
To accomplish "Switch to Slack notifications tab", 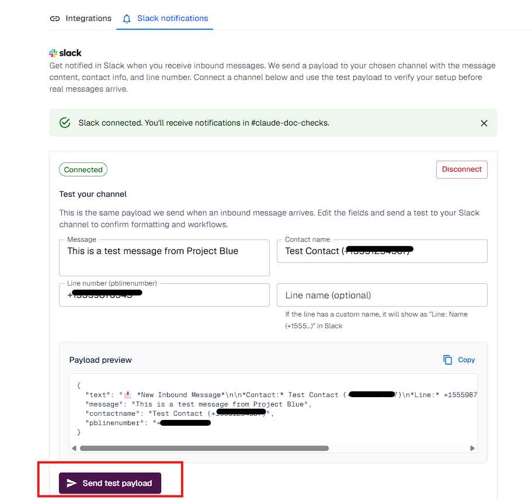I will (x=165, y=18).
